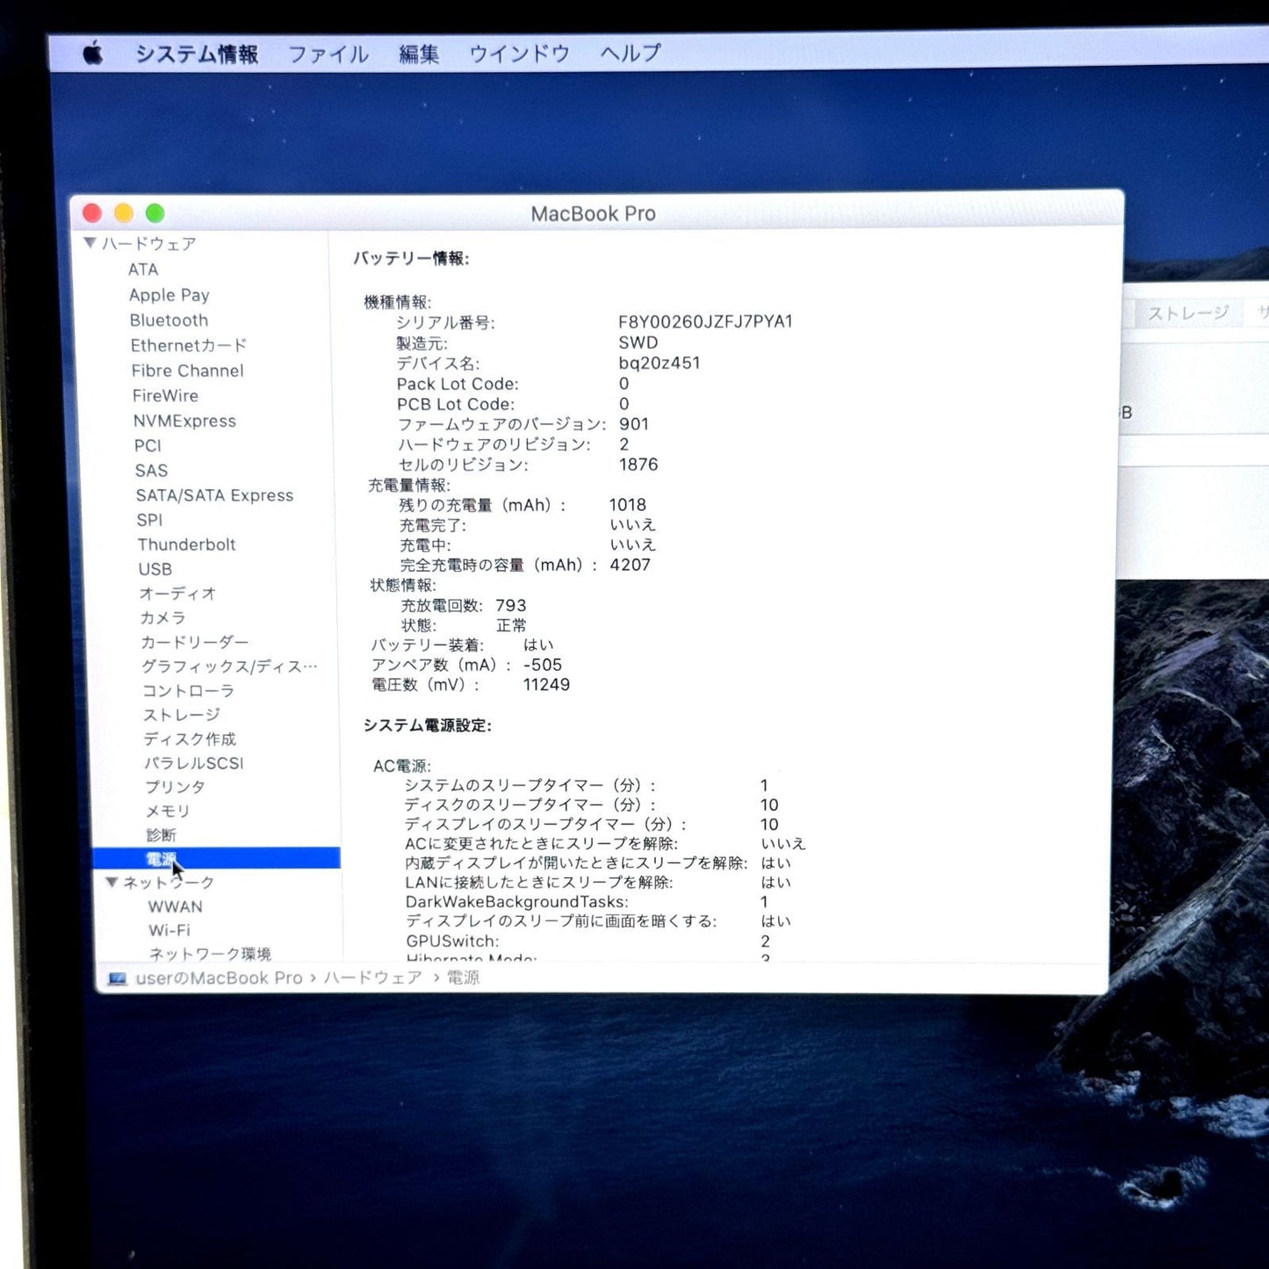Click the full charge capacity value 4207

click(631, 565)
